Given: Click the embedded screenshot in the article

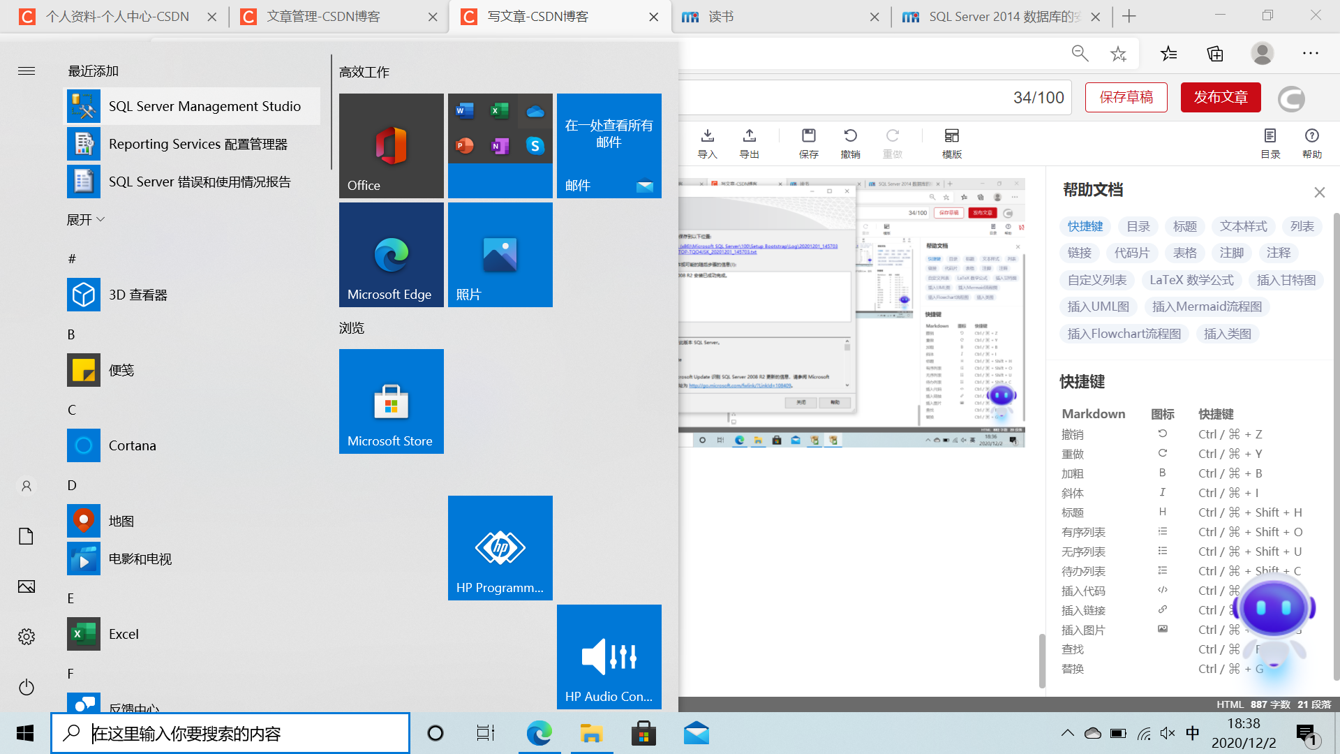Looking at the screenshot, I should tap(851, 313).
